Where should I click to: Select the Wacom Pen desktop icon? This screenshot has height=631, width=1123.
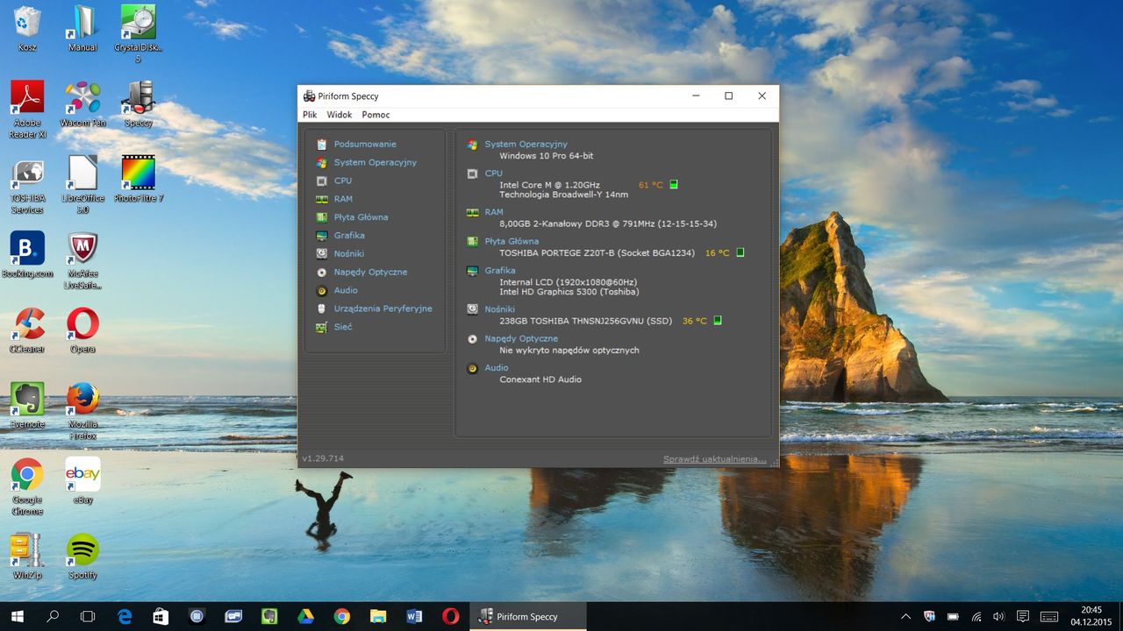82,104
